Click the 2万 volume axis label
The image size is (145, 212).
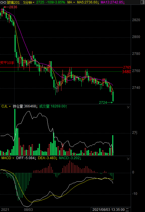click(135, 133)
